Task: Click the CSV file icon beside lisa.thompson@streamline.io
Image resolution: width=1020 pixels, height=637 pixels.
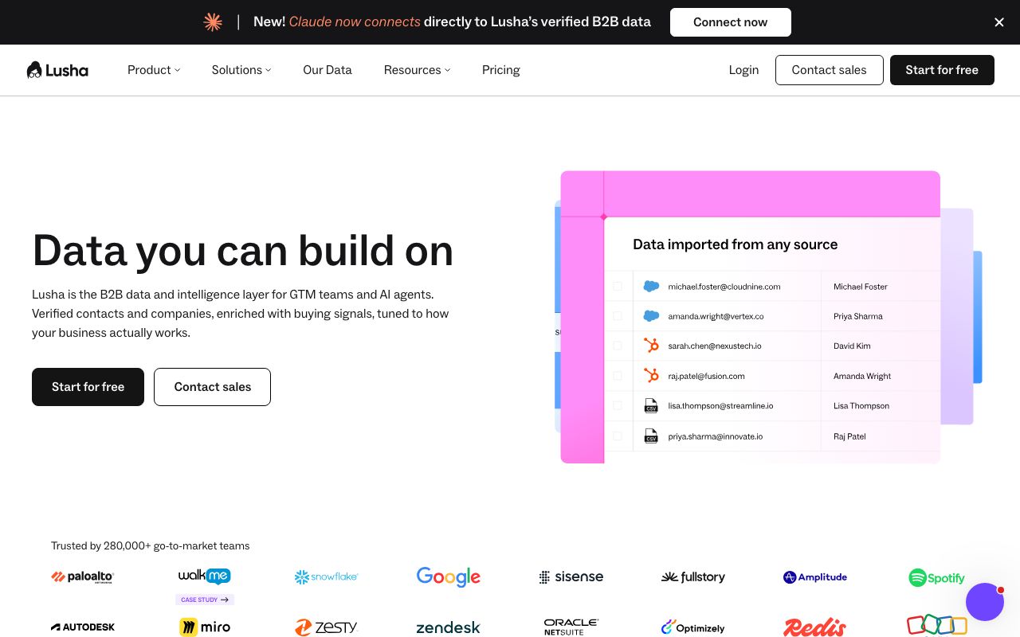Action: coord(651,406)
